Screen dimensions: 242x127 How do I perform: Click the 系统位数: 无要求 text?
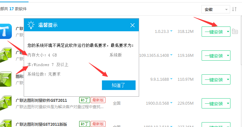click(x=44, y=74)
